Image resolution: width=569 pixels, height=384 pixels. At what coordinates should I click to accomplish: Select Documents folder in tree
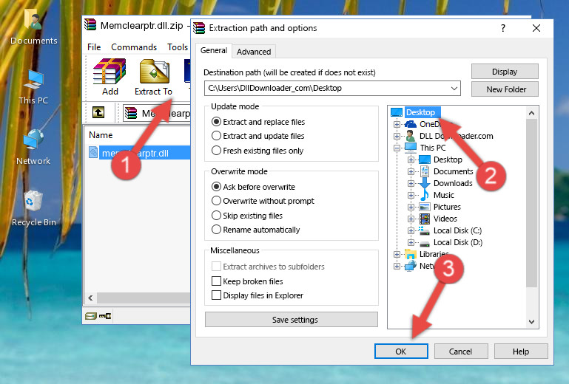point(454,171)
